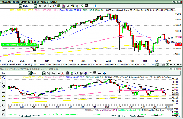Click the S P/L 93.00 position label
Image resolution: width=183 pixels, height=119 pixels.
[31, 45]
